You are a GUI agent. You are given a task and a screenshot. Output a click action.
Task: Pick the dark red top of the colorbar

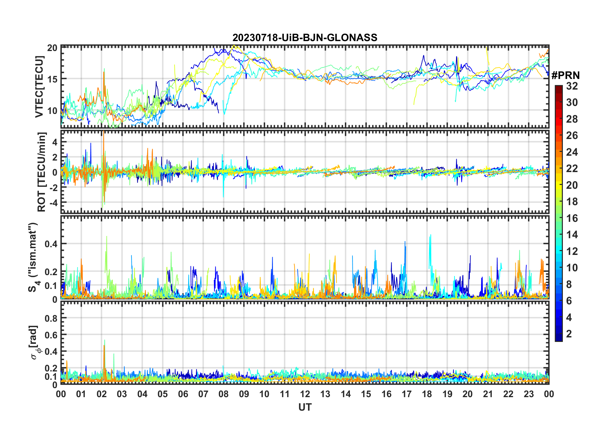(x=559, y=88)
